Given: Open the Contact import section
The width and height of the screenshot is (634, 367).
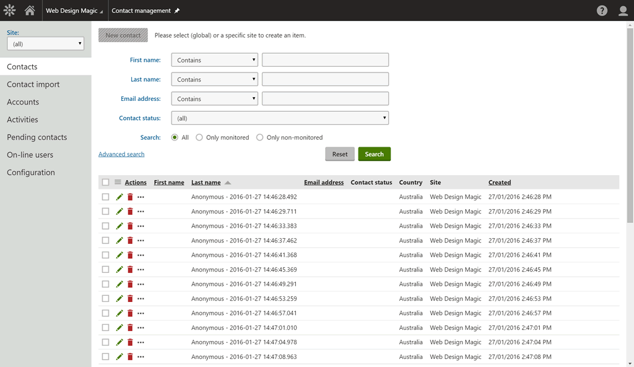Looking at the screenshot, I should click(33, 84).
